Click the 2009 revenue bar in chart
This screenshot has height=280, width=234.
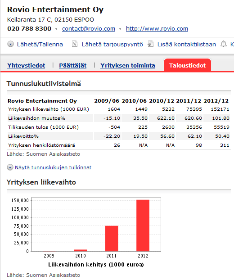point(49,251)
